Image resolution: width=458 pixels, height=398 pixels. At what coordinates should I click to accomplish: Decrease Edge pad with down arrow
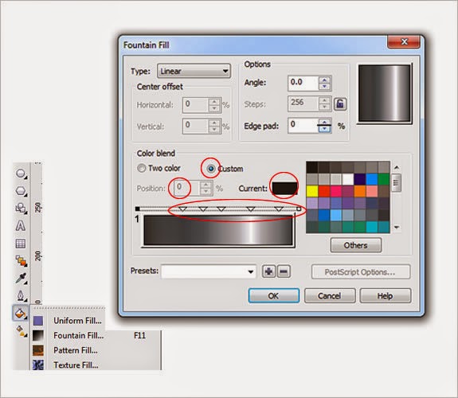tap(324, 128)
